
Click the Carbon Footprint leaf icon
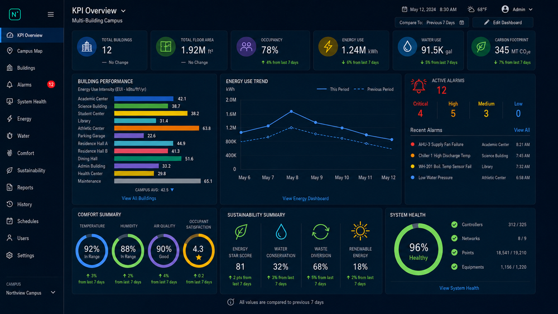coord(481,47)
